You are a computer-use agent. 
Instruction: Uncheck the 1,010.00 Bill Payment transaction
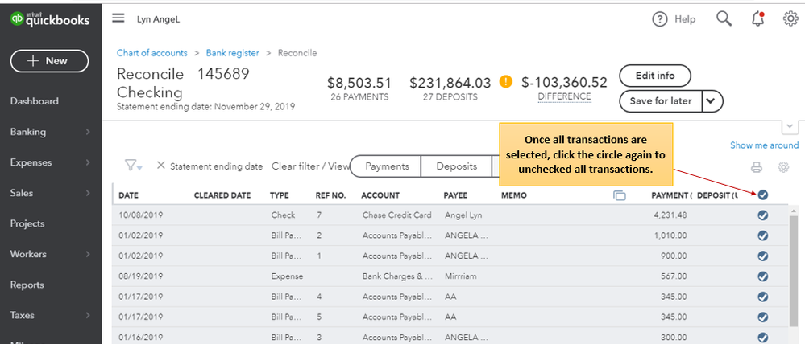(x=763, y=235)
